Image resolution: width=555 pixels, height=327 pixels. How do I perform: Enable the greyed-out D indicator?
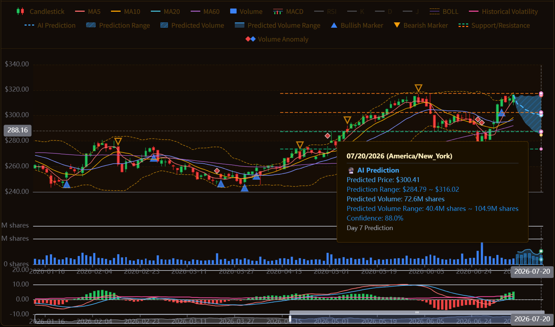[x=384, y=11]
